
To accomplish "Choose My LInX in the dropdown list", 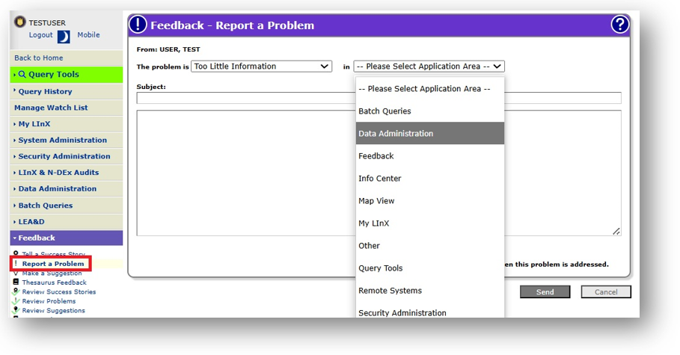I will coord(430,223).
